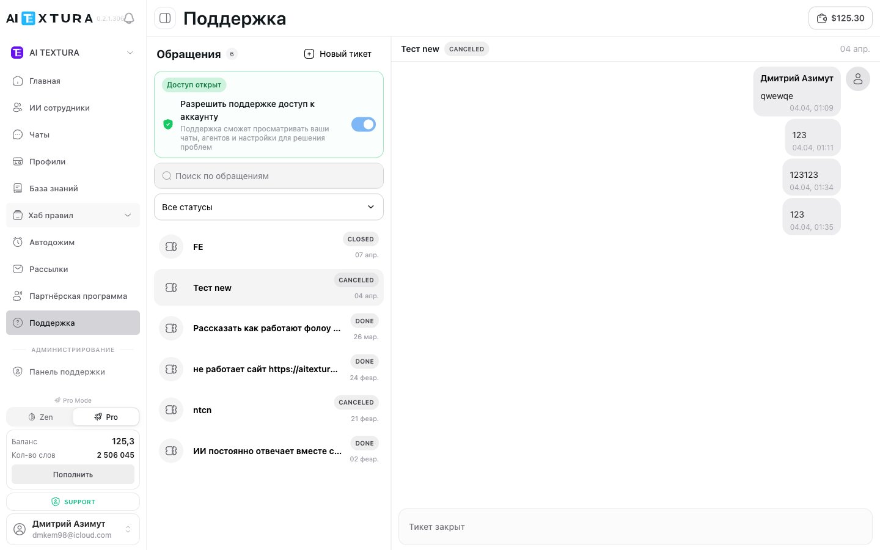This screenshot has height=550, width=880.
Task: Click profile avatar icon at sidebar bottom
Action: click(x=20, y=529)
